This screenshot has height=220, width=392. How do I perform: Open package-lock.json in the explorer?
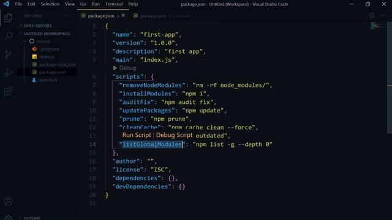58,64
